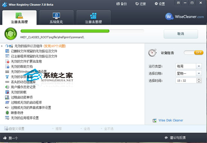
Task: Click the 取消 cancel button
Action: [181, 34]
